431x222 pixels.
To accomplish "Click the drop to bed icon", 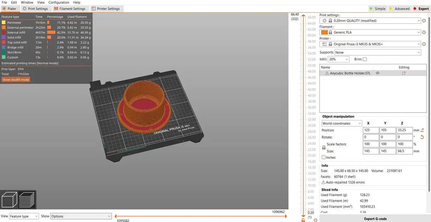I will tap(422, 130).
